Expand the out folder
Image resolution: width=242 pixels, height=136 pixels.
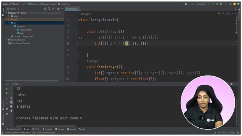point(9,19)
